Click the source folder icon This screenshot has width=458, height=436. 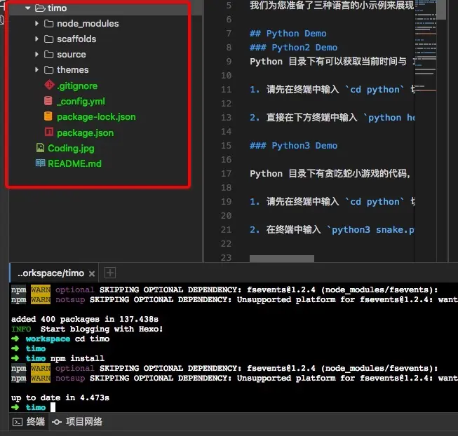(x=48, y=54)
